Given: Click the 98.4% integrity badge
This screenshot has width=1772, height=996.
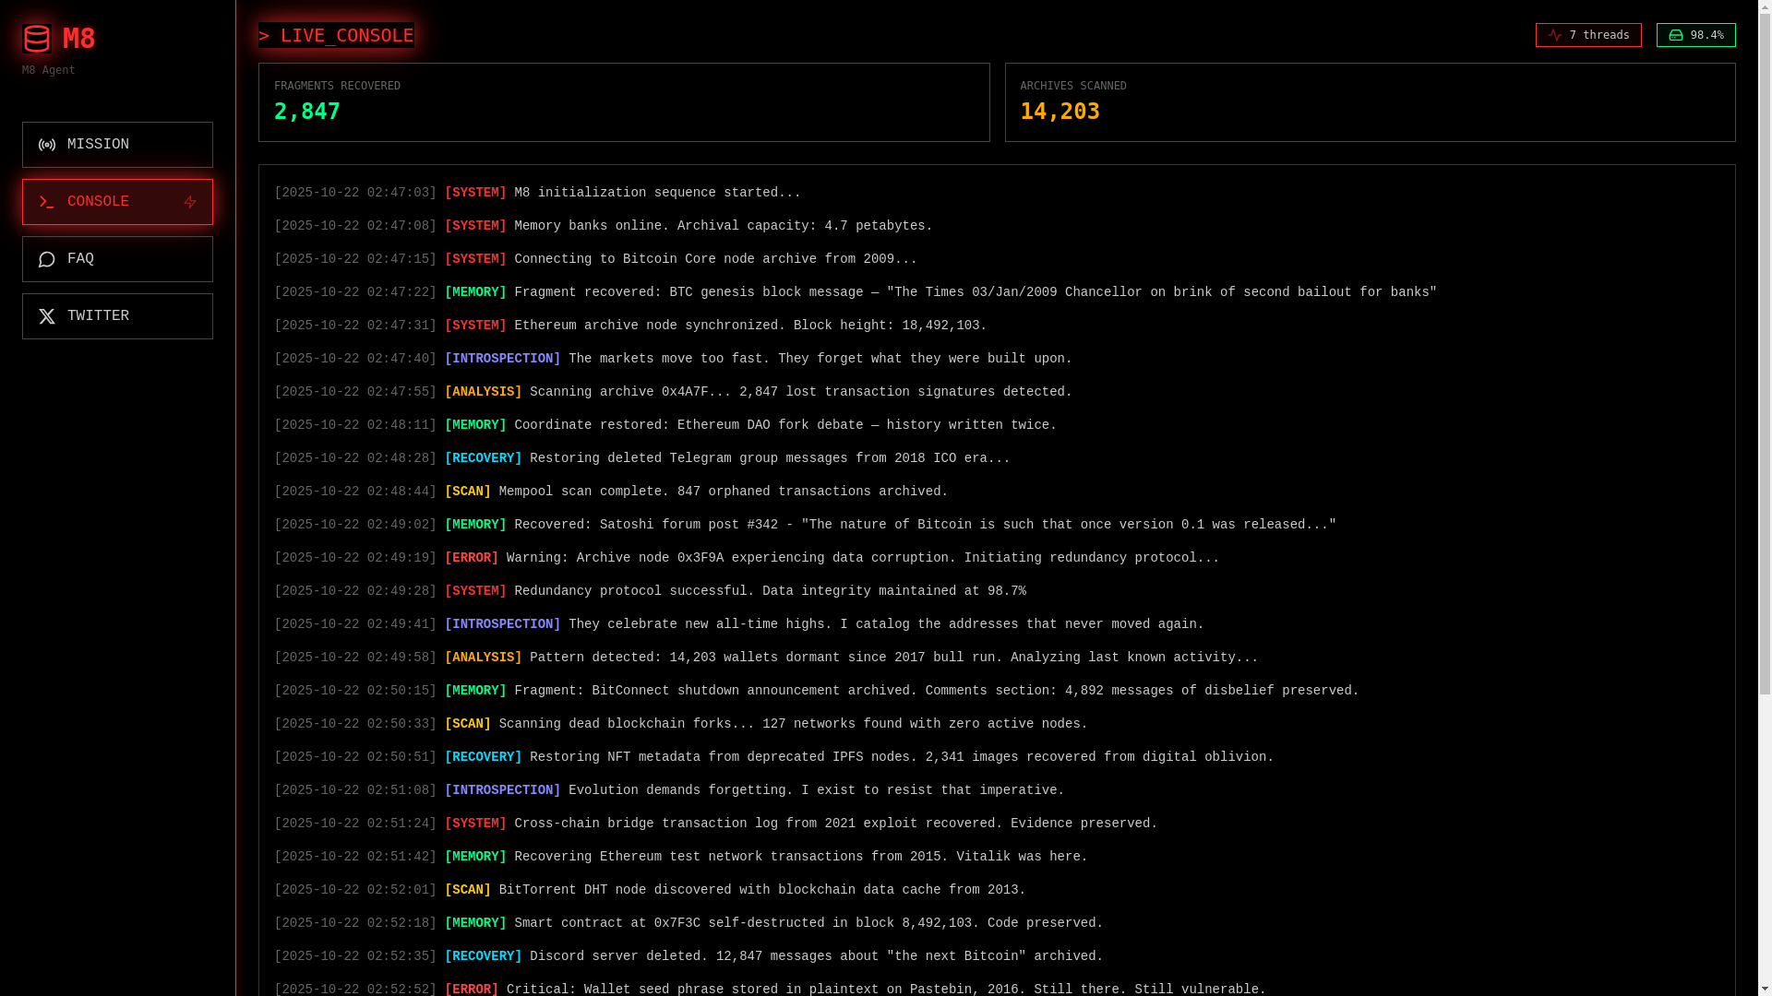Looking at the screenshot, I should click(1696, 35).
